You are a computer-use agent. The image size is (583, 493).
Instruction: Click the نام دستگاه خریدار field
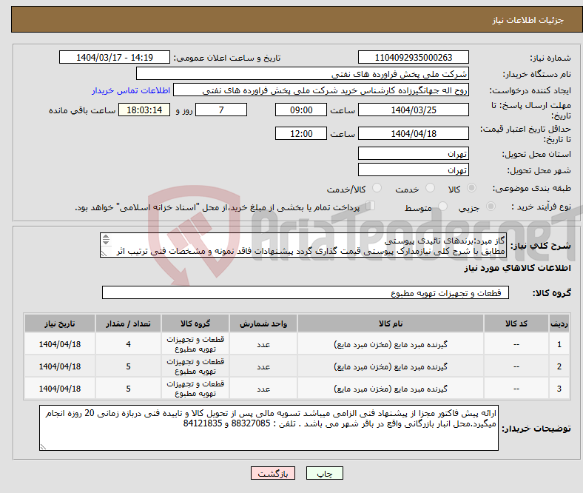[303, 74]
